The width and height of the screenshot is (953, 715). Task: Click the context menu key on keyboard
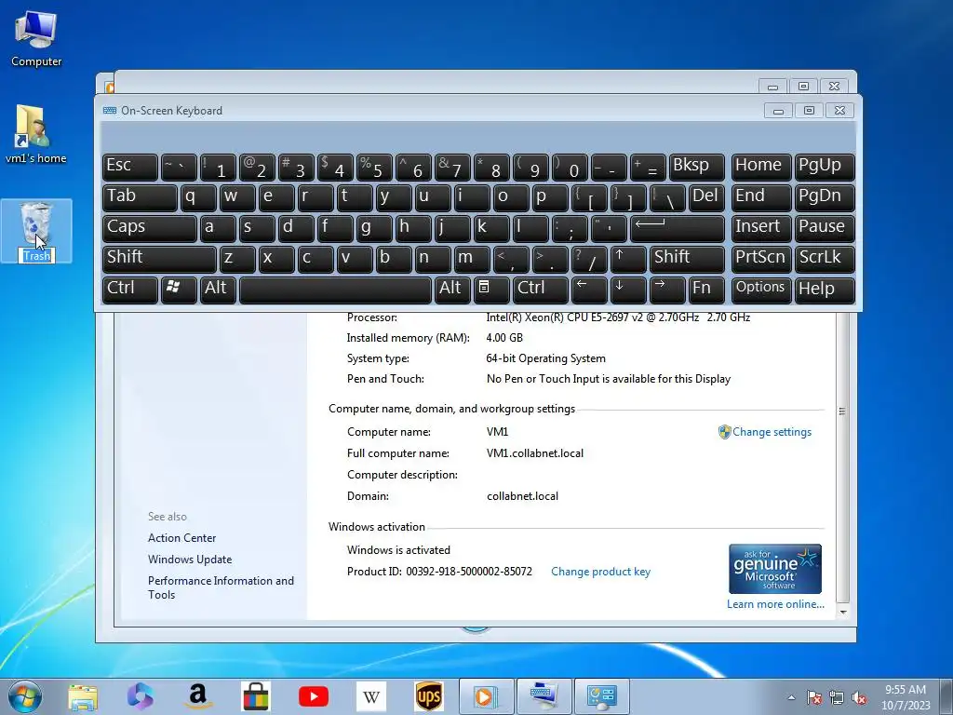(x=490, y=290)
